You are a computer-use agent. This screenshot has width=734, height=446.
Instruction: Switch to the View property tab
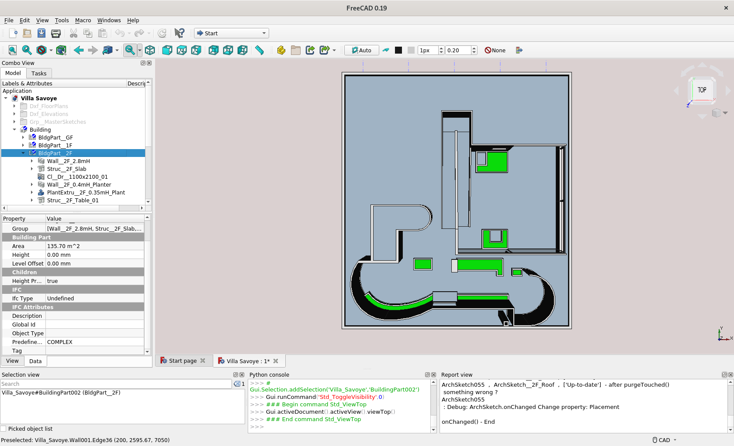coord(12,361)
